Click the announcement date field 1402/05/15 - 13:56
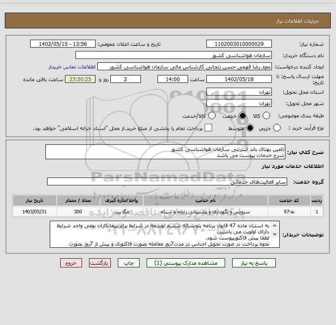The height and width of the screenshot is (325, 336). click(62, 44)
